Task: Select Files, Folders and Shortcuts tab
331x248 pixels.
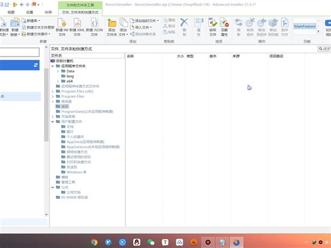Action: pos(80,12)
